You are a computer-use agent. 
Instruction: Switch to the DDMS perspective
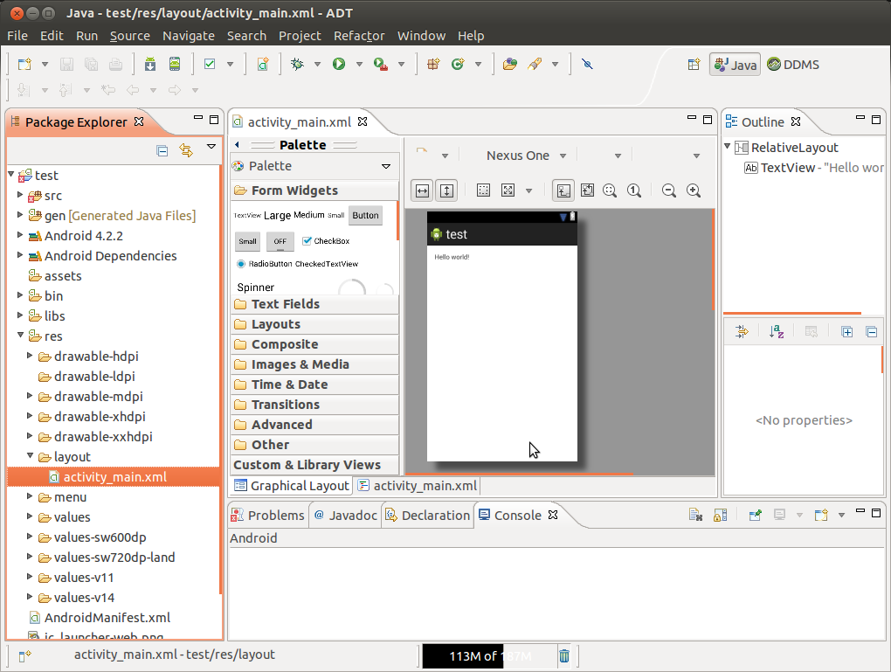(793, 65)
